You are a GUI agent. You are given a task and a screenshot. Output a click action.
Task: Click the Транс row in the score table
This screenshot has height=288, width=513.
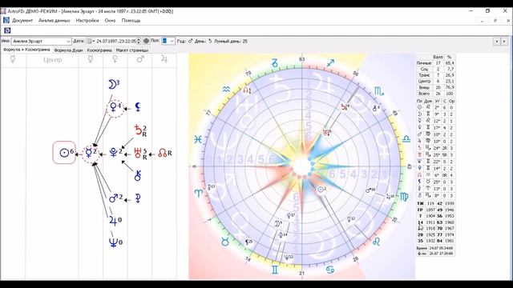click(x=435, y=75)
